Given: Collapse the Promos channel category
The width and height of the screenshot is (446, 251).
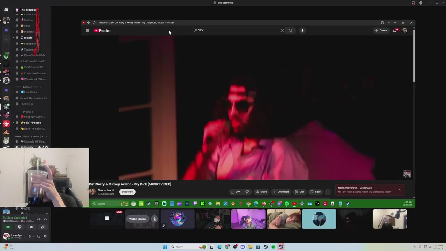Looking at the screenshot, I should click(28, 112).
